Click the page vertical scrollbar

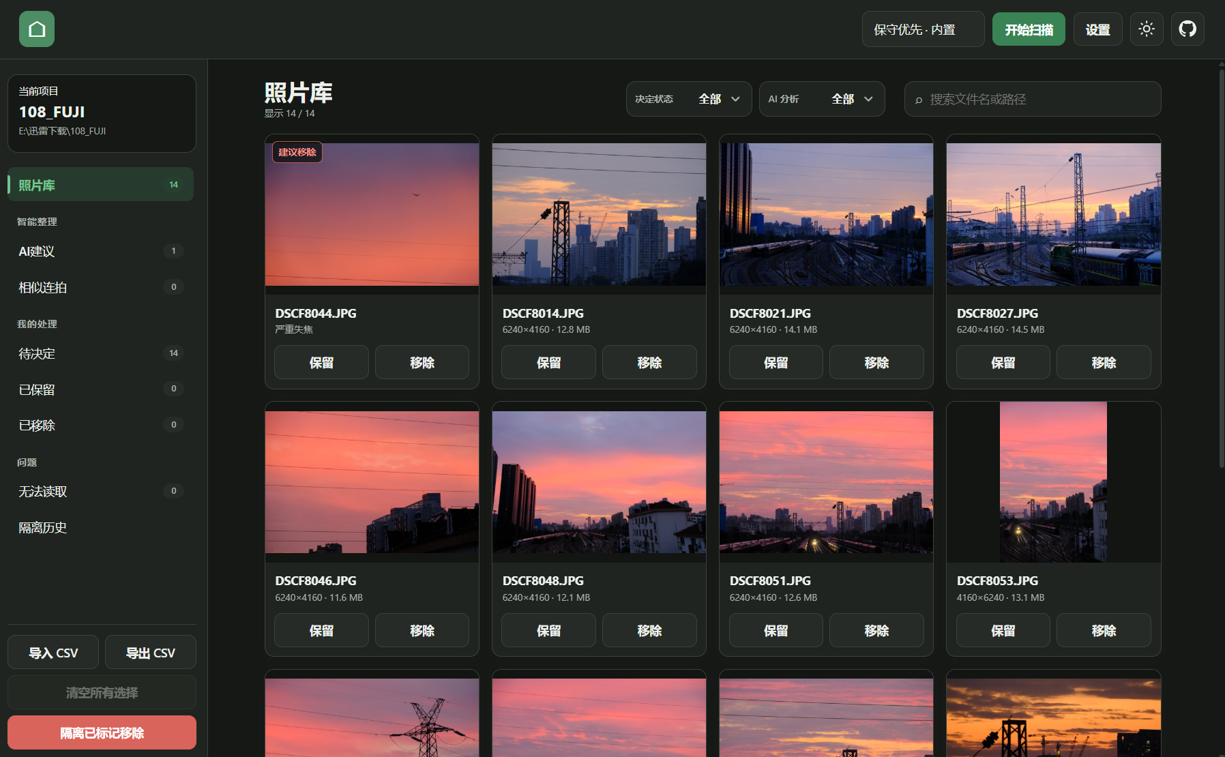[x=1221, y=269]
